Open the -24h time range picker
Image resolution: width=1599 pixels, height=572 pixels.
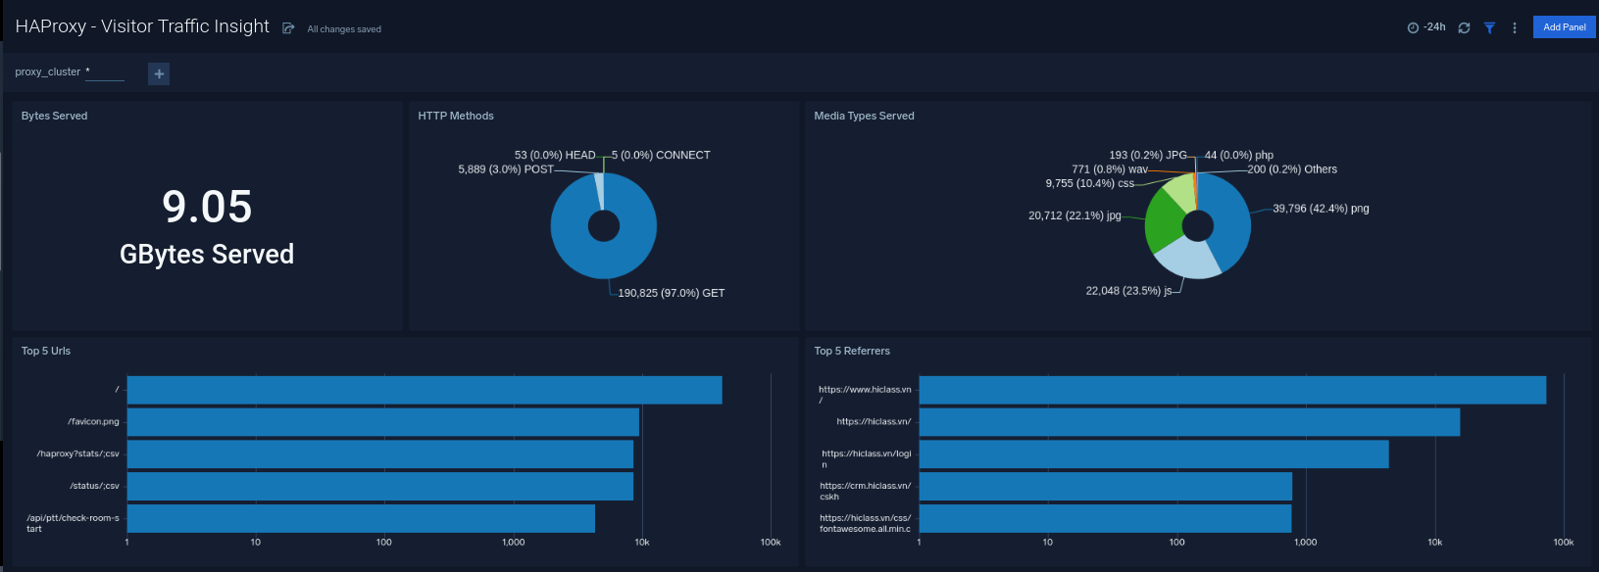(x=1426, y=27)
